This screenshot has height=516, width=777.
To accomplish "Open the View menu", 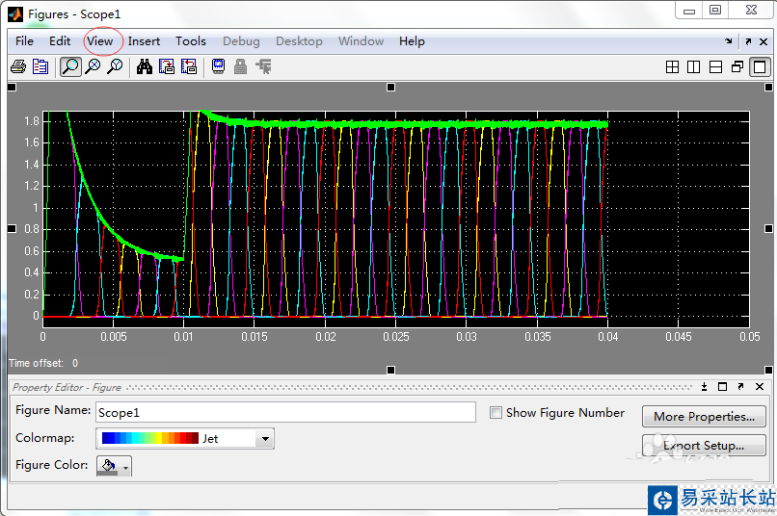I will pos(99,41).
